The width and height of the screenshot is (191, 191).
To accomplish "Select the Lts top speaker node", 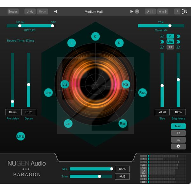I will click(65, 84).
